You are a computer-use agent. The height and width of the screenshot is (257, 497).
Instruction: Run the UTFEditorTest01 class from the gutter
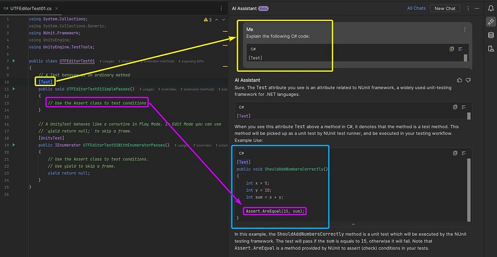(14, 60)
